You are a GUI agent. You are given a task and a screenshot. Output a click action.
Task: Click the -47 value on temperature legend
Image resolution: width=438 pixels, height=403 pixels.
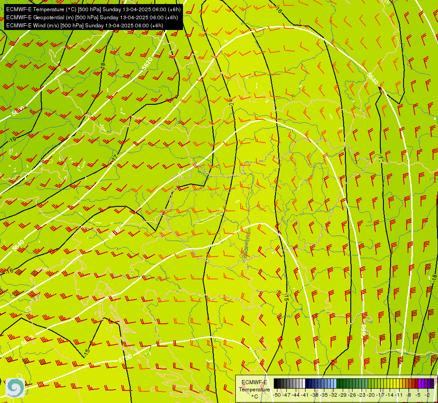tap(286, 395)
